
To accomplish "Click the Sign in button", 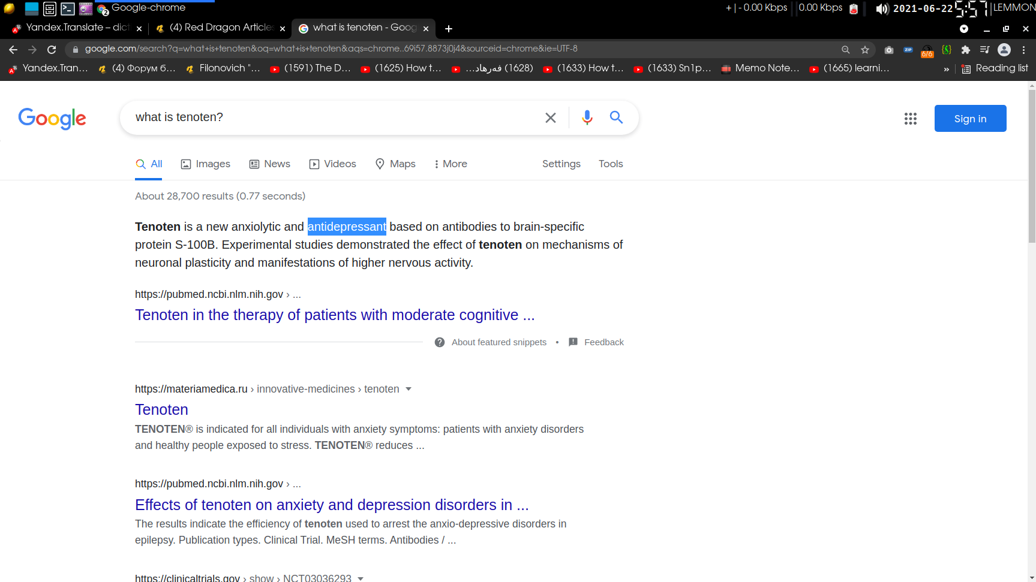I will tap(970, 119).
